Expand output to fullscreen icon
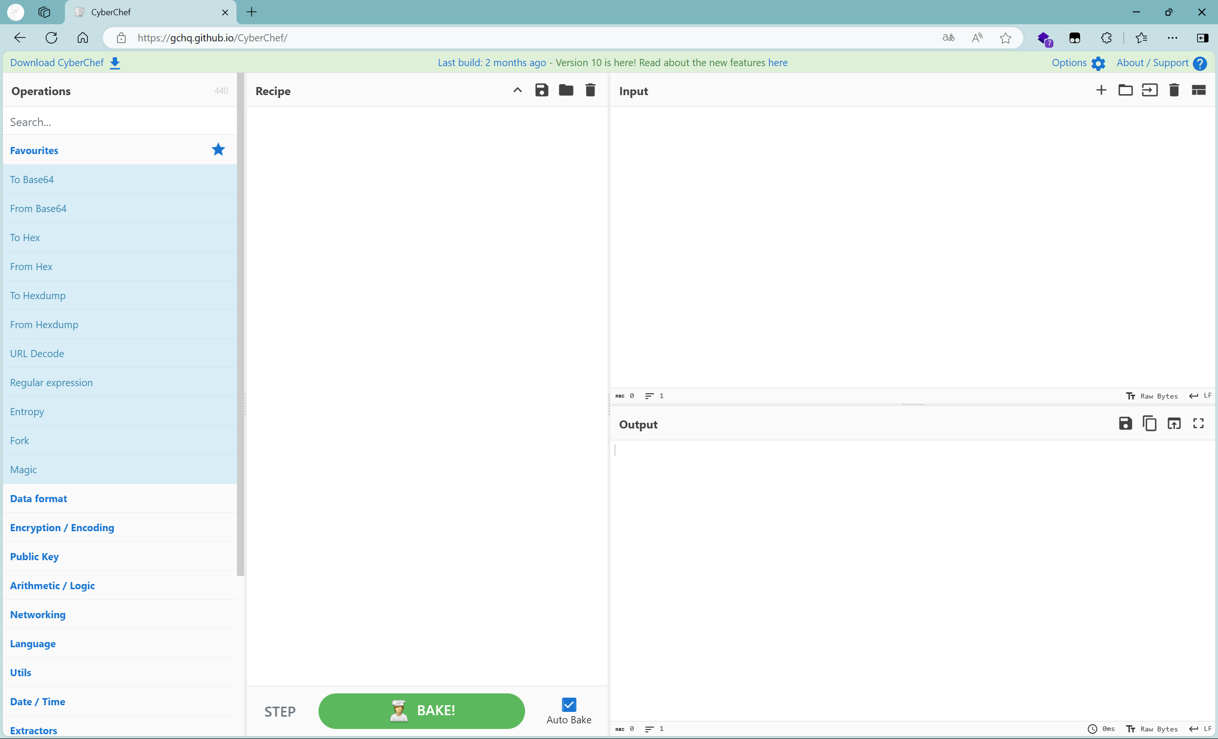The image size is (1218, 739). point(1199,424)
